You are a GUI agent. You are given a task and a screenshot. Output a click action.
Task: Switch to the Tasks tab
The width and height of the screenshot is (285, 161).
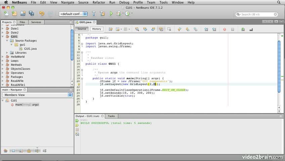point(111,116)
